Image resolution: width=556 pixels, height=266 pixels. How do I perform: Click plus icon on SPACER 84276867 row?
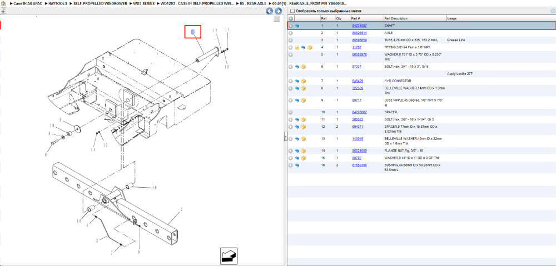point(290,112)
